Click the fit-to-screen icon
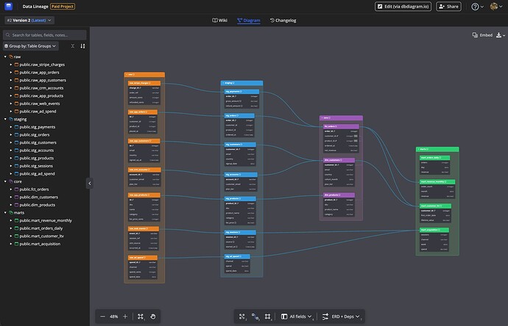This screenshot has width=508, height=326. click(x=141, y=316)
